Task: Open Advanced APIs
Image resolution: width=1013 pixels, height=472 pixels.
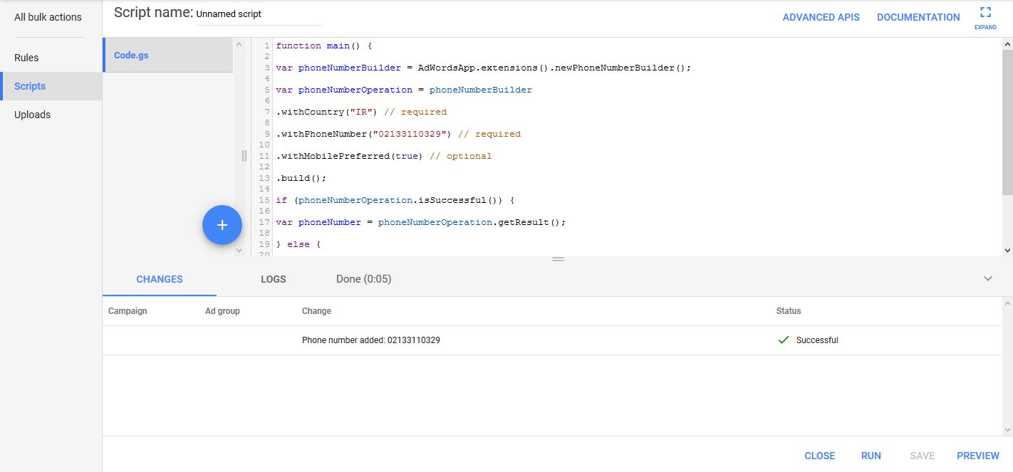Action: 821,17
